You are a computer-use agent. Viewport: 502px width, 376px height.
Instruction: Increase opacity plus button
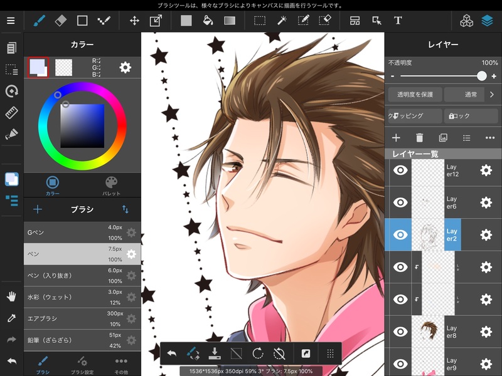(x=494, y=76)
